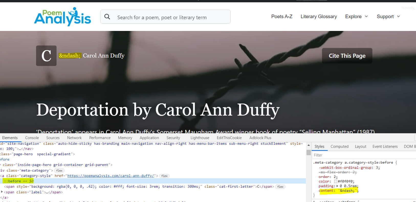The height and width of the screenshot is (202, 416).
Task: Select the page-hero special-gradient node
Action: coord(37,154)
